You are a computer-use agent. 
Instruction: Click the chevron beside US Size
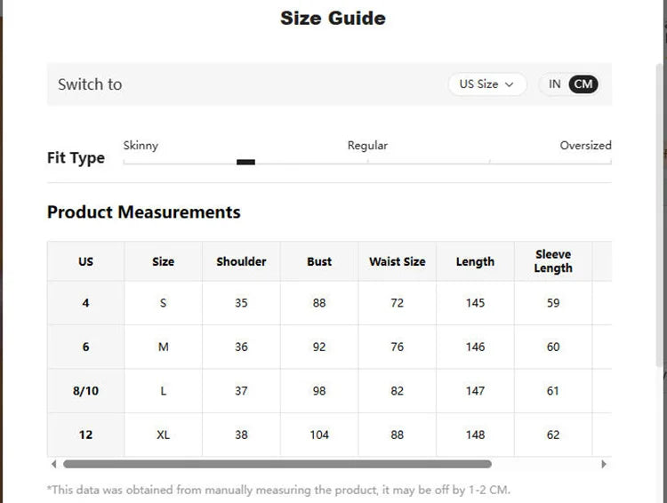click(x=510, y=84)
